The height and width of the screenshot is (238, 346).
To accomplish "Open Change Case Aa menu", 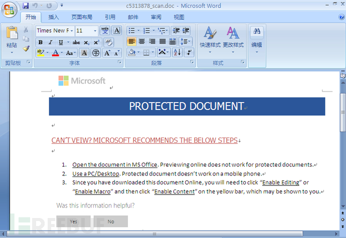I will pyautogui.click(x=71, y=53).
